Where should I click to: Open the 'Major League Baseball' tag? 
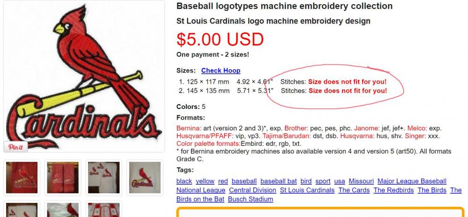click(412, 181)
